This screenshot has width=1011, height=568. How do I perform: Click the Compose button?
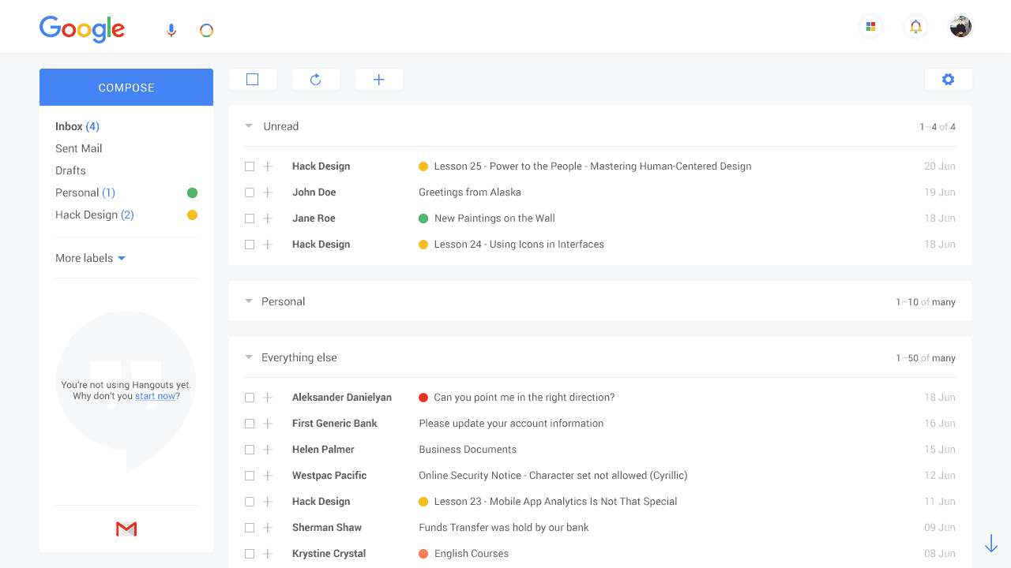(x=126, y=87)
